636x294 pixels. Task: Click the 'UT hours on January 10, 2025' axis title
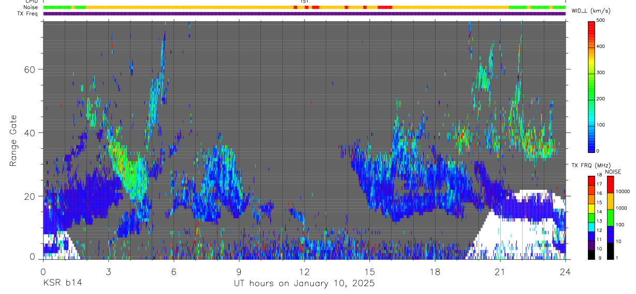click(x=304, y=283)
